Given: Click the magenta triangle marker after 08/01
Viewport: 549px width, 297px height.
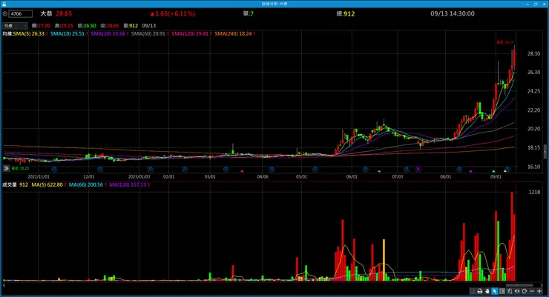Looking at the screenshot, I should (x=470, y=171).
